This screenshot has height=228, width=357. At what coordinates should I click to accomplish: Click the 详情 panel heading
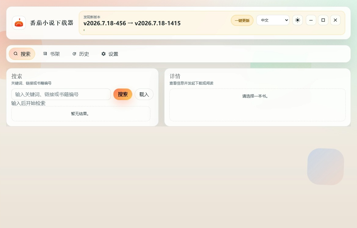175,76
